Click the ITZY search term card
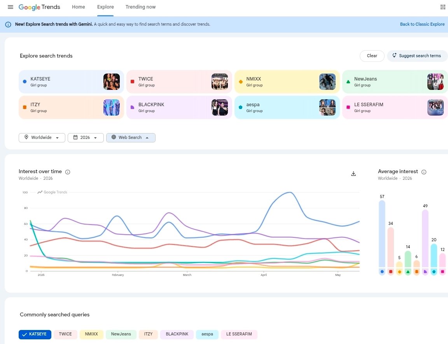The height and width of the screenshot is (344, 448). point(72,107)
